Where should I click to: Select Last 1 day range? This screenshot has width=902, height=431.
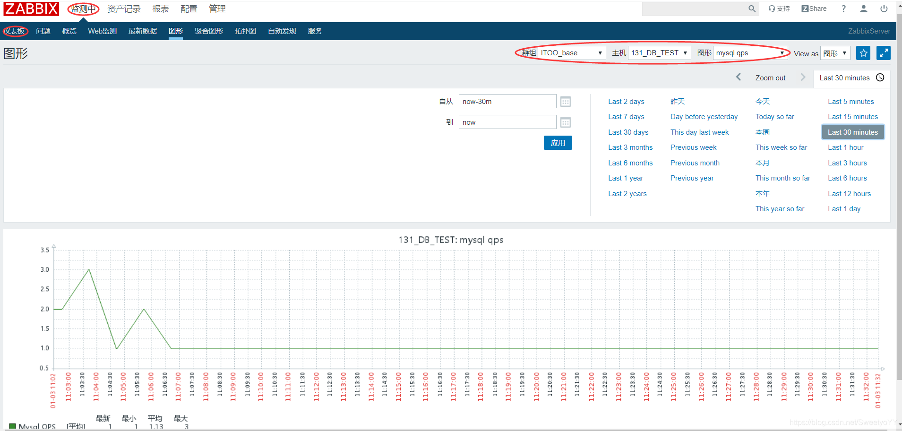(844, 209)
